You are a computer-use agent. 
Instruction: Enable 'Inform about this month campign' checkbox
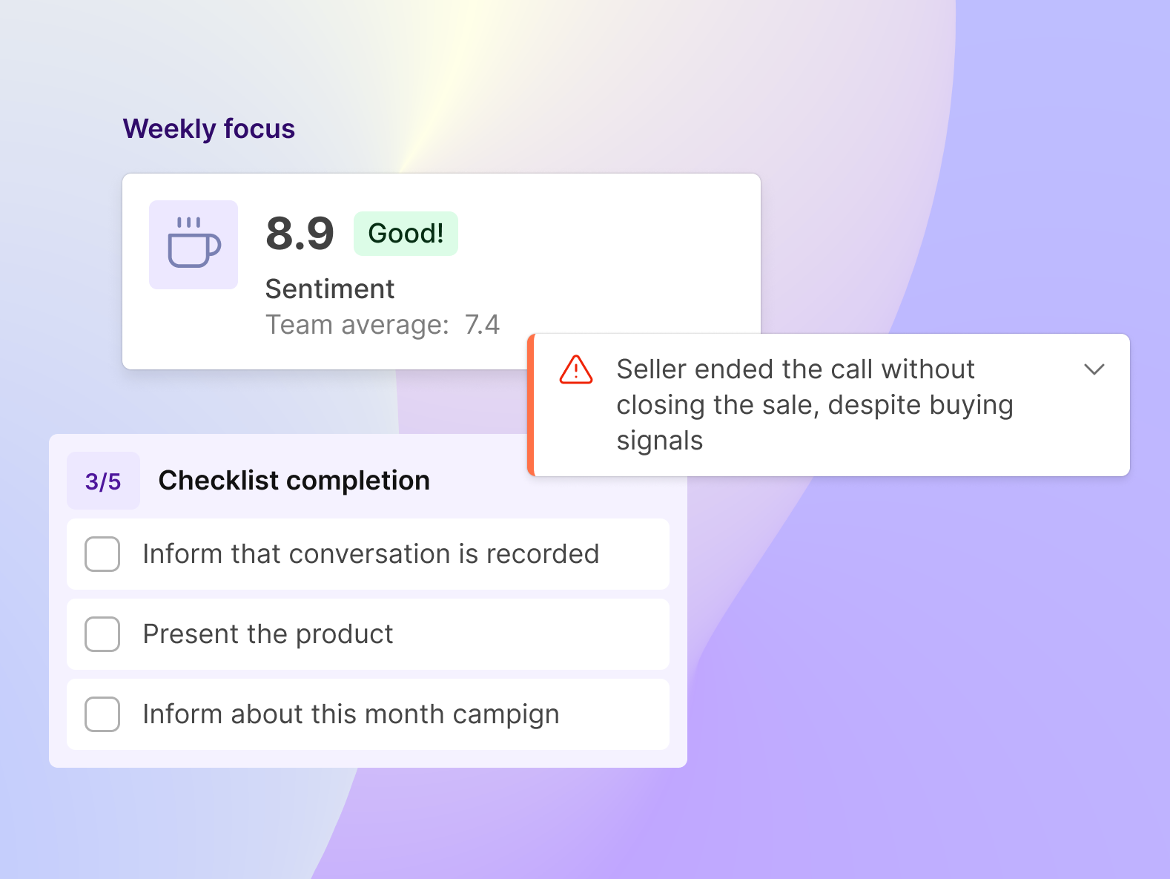point(102,714)
